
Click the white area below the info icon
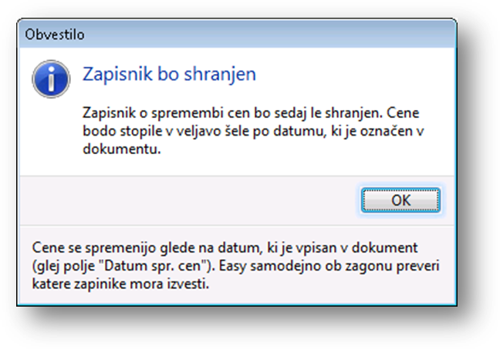pyautogui.click(x=51, y=134)
